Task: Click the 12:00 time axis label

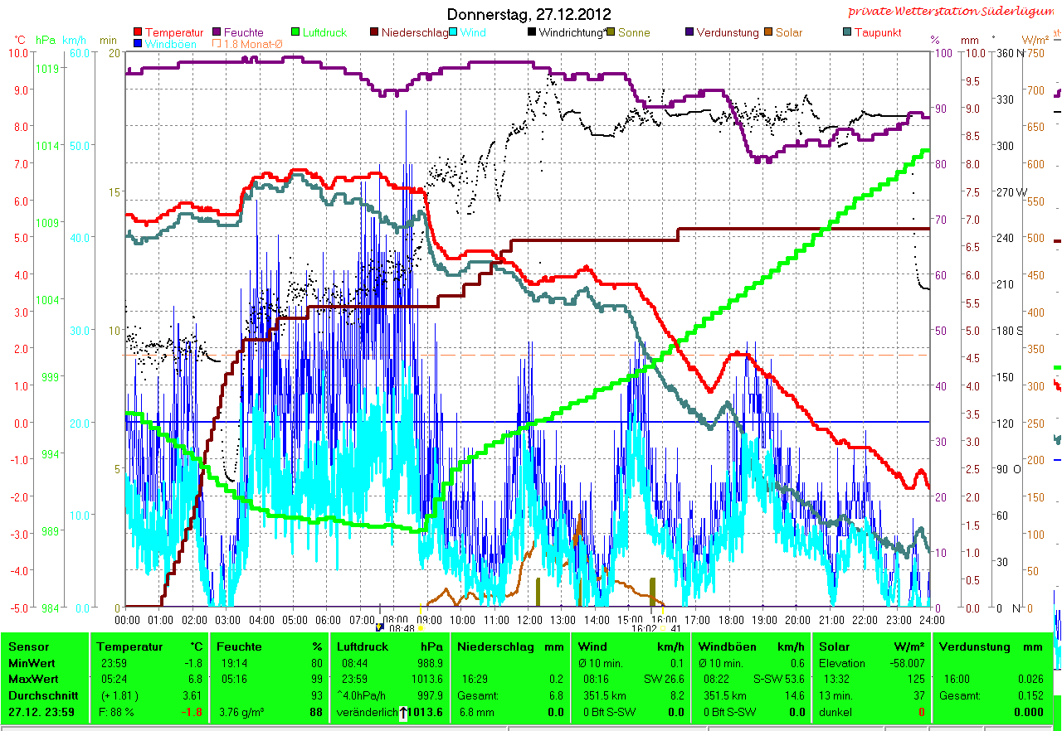Action: point(529,619)
